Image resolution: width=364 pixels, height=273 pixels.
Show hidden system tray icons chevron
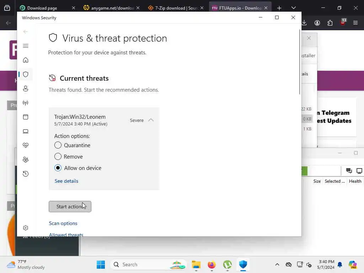(277, 264)
